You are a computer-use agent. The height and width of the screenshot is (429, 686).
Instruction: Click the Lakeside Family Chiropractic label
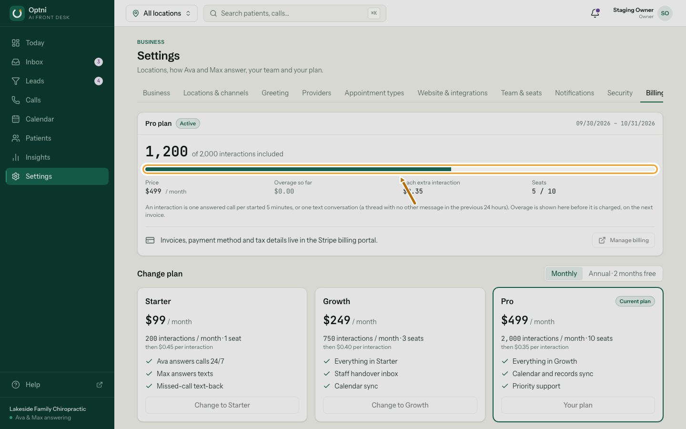pos(48,409)
